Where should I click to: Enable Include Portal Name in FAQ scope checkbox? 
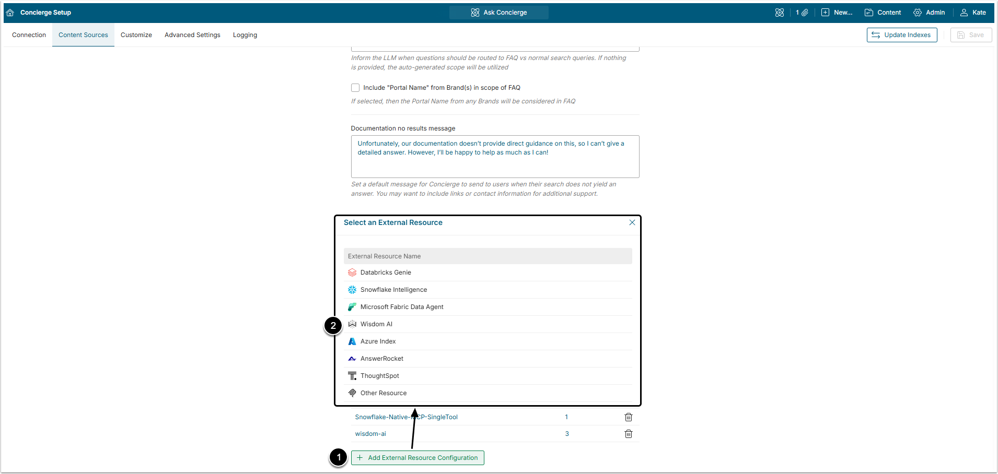tap(355, 88)
